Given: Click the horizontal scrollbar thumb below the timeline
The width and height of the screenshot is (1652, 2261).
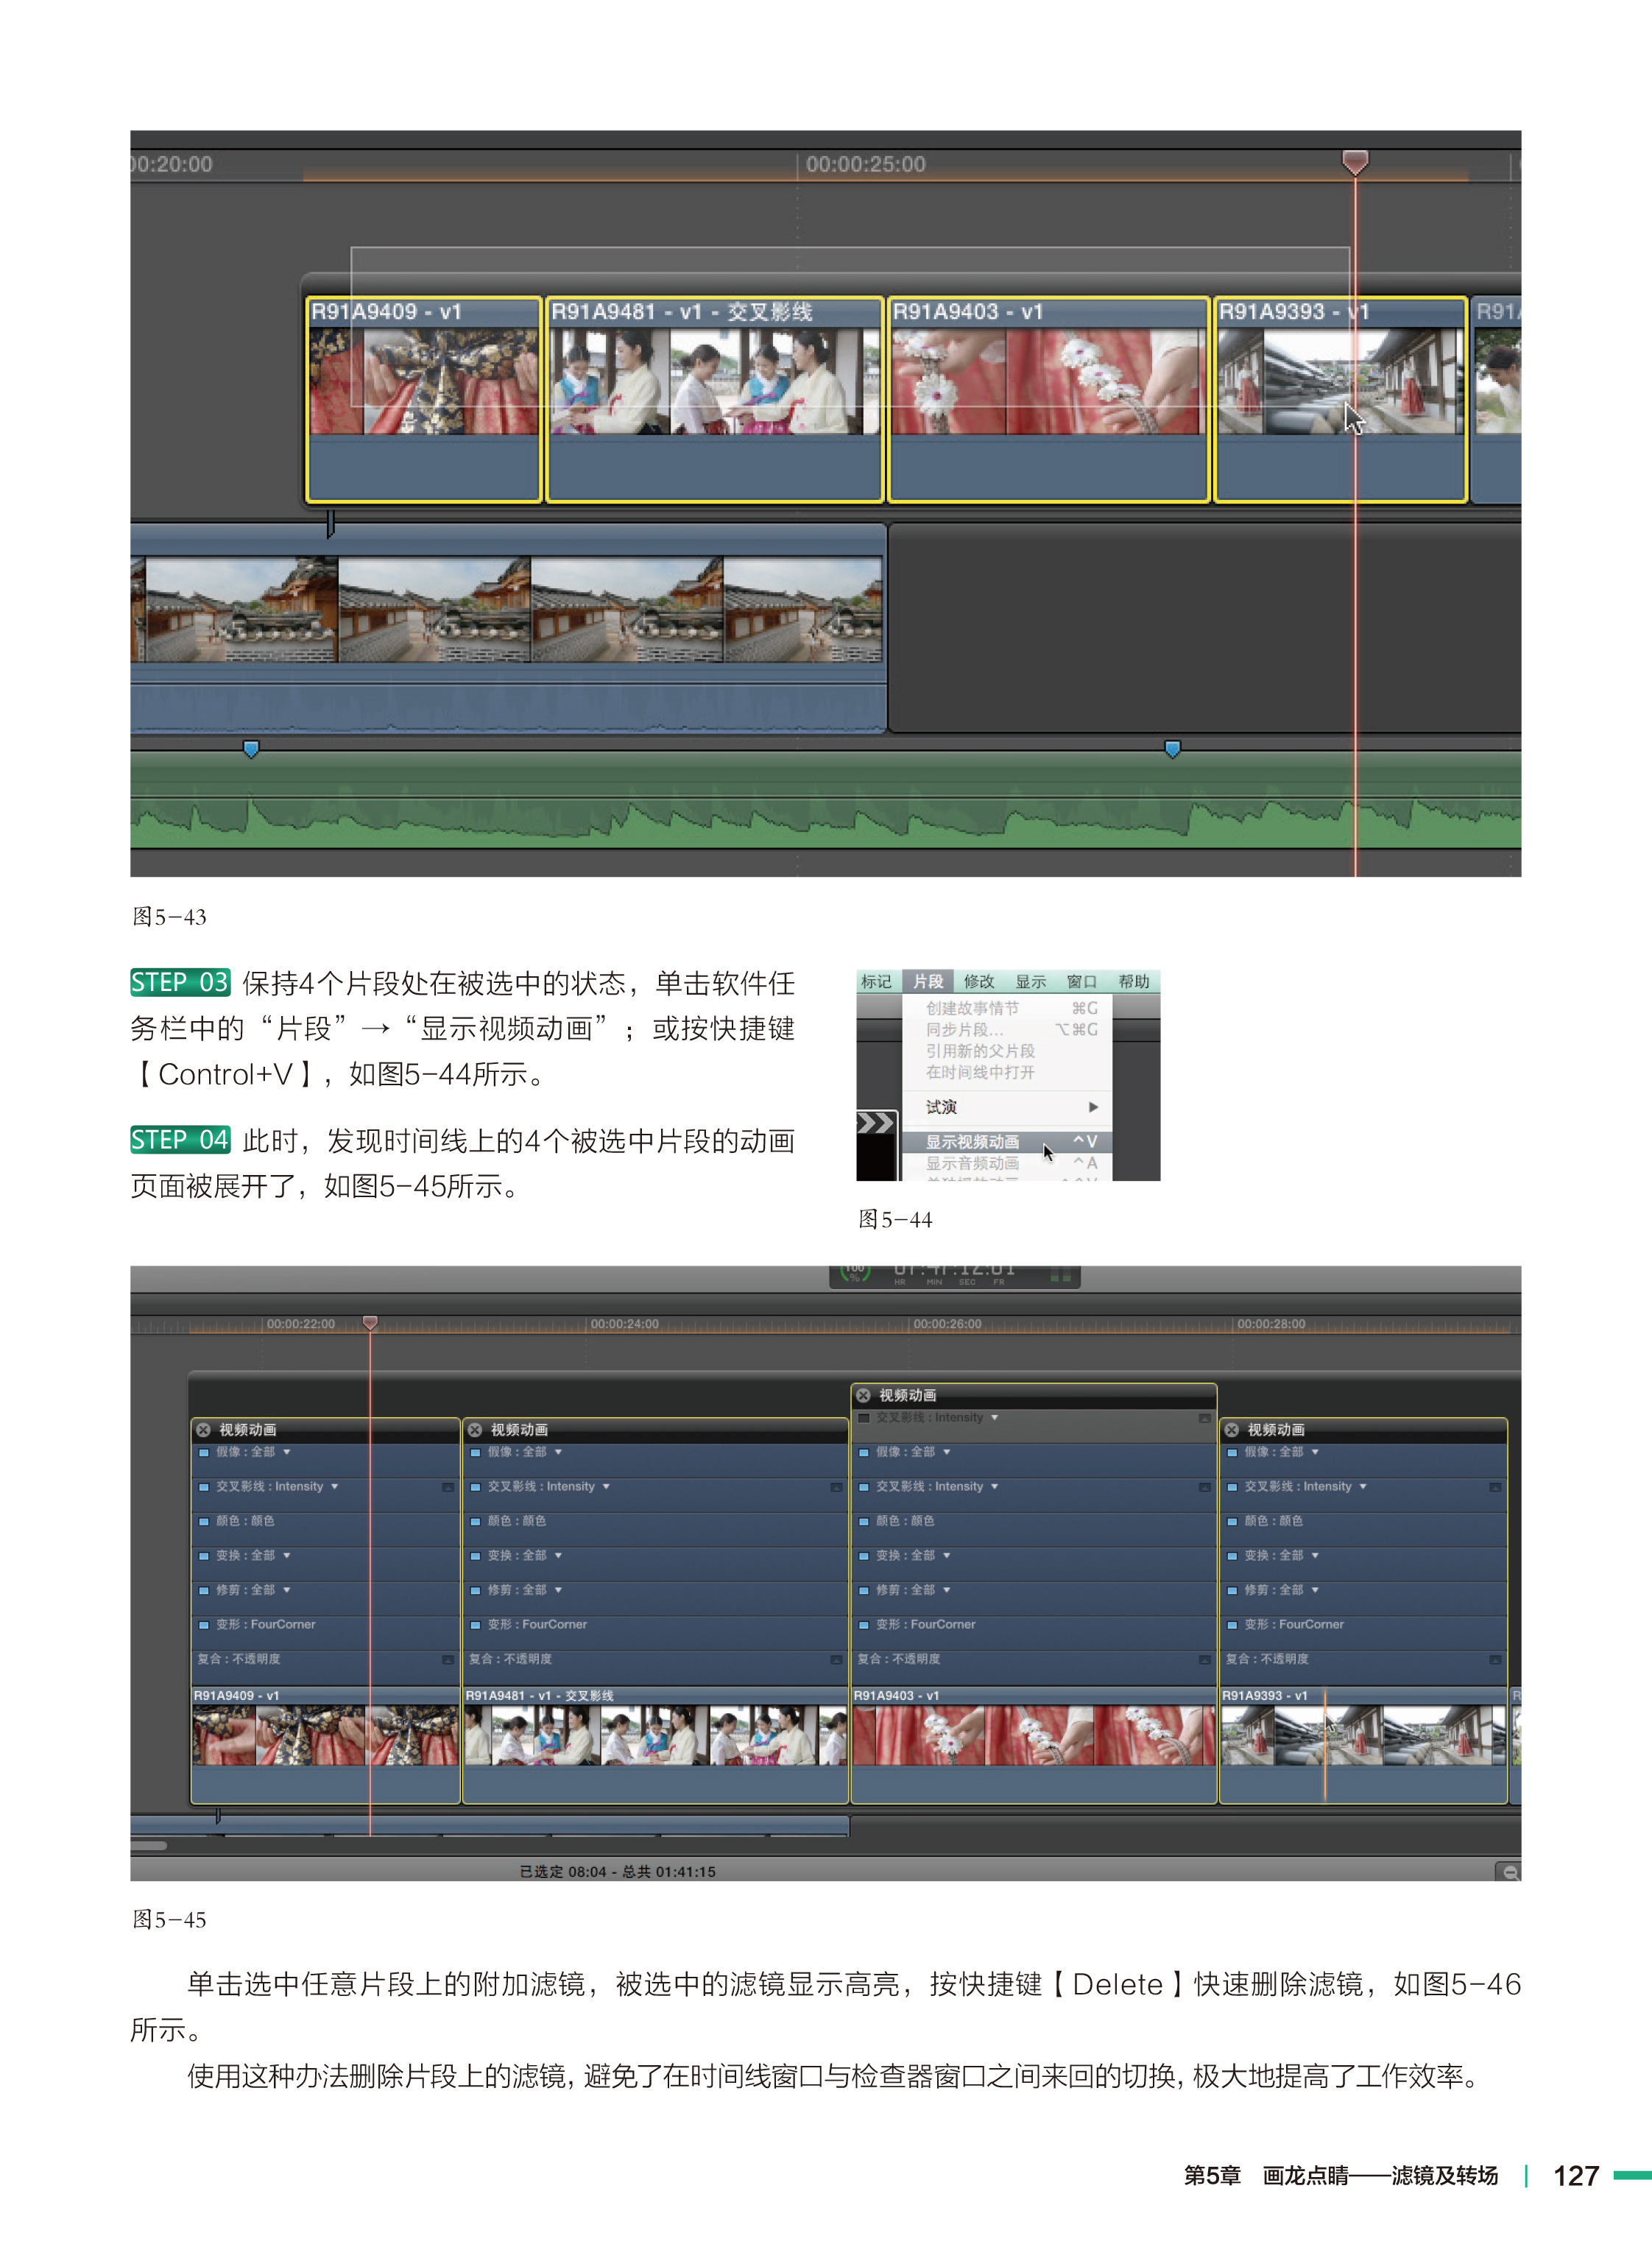Looking at the screenshot, I should [149, 1846].
